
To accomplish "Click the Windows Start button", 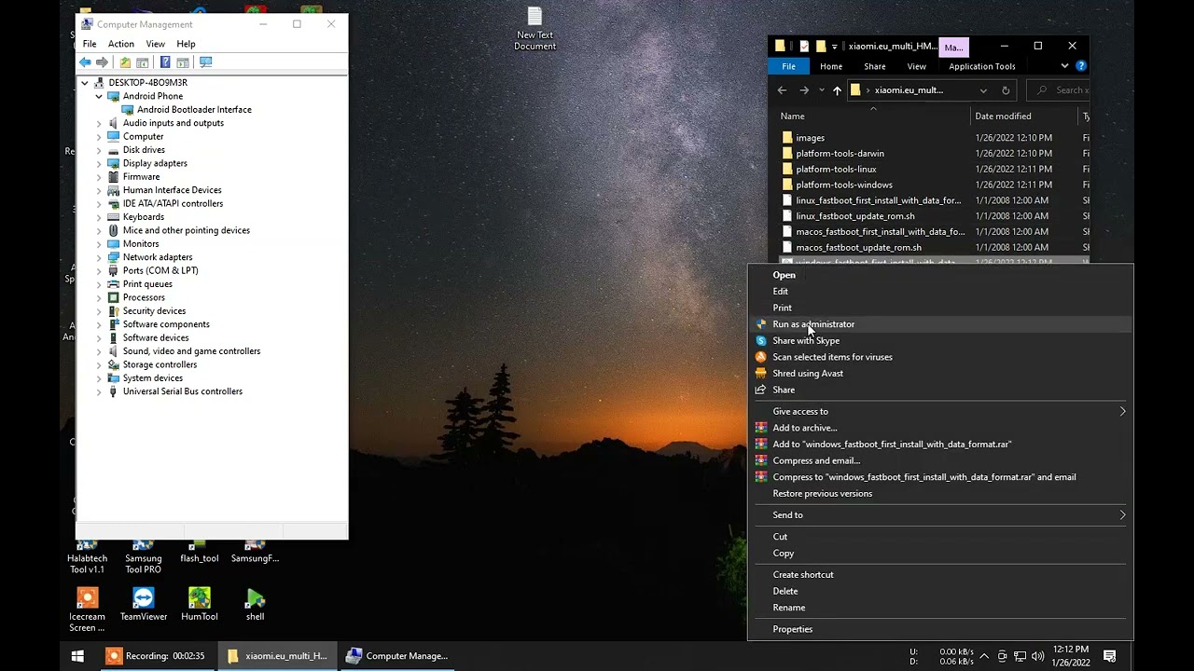I will [77, 656].
